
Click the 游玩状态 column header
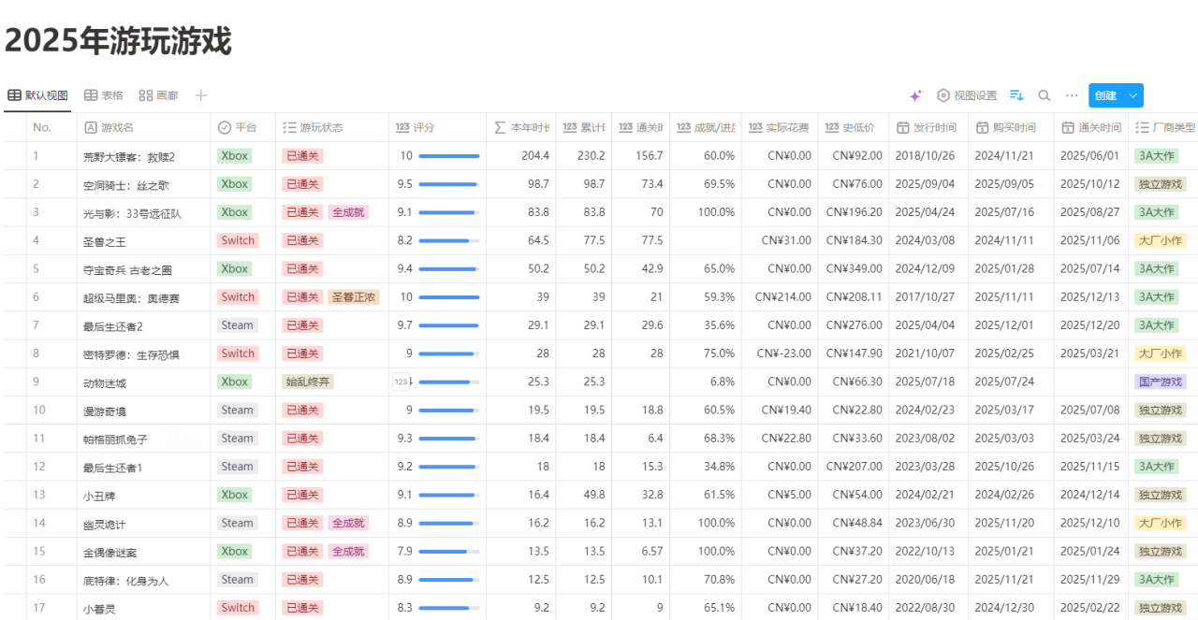[332, 127]
